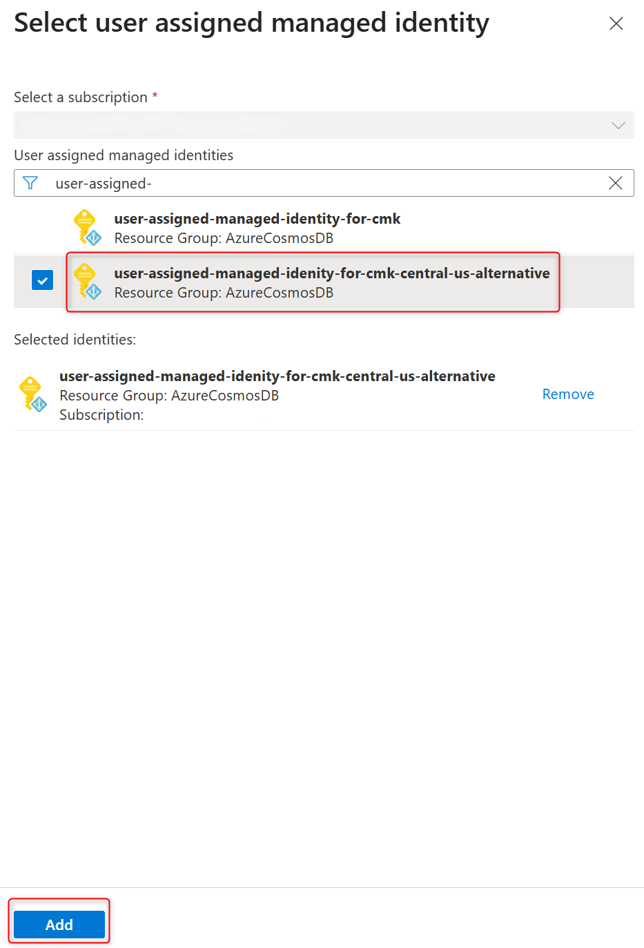Click 'Resource Group: AzureCosmosDB' under the first identity
Image resolution: width=644 pixels, height=948 pixels.
pyautogui.click(x=224, y=238)
